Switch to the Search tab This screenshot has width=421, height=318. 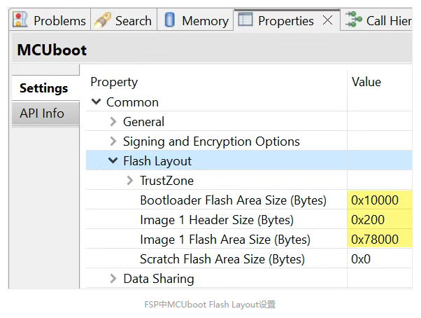(x=124, y=20)
